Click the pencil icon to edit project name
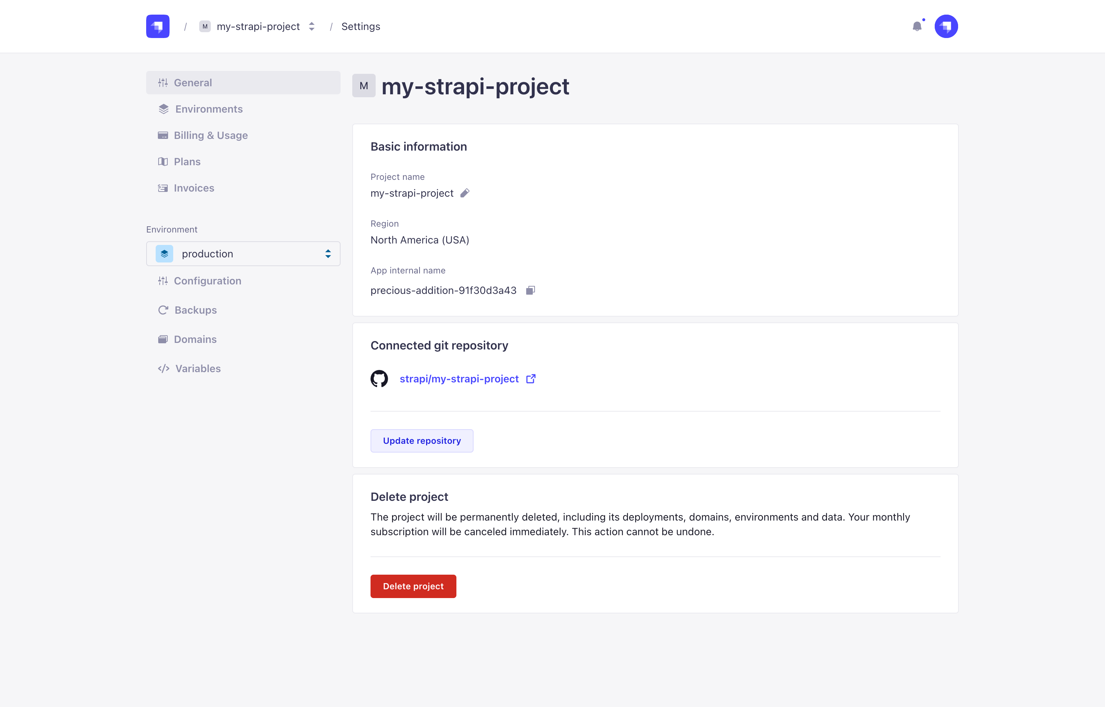 click(x=465, y=193)
